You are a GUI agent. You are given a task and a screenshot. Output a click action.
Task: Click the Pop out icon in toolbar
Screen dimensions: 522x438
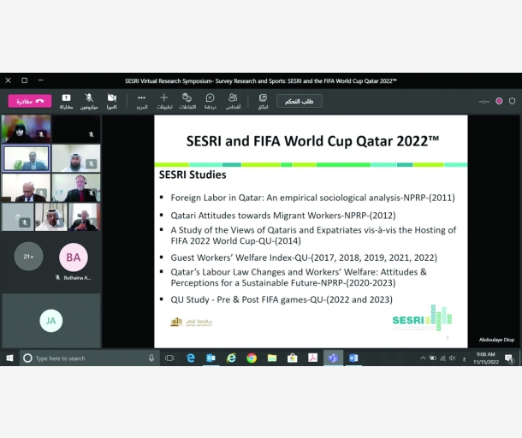tap(263, 100)
